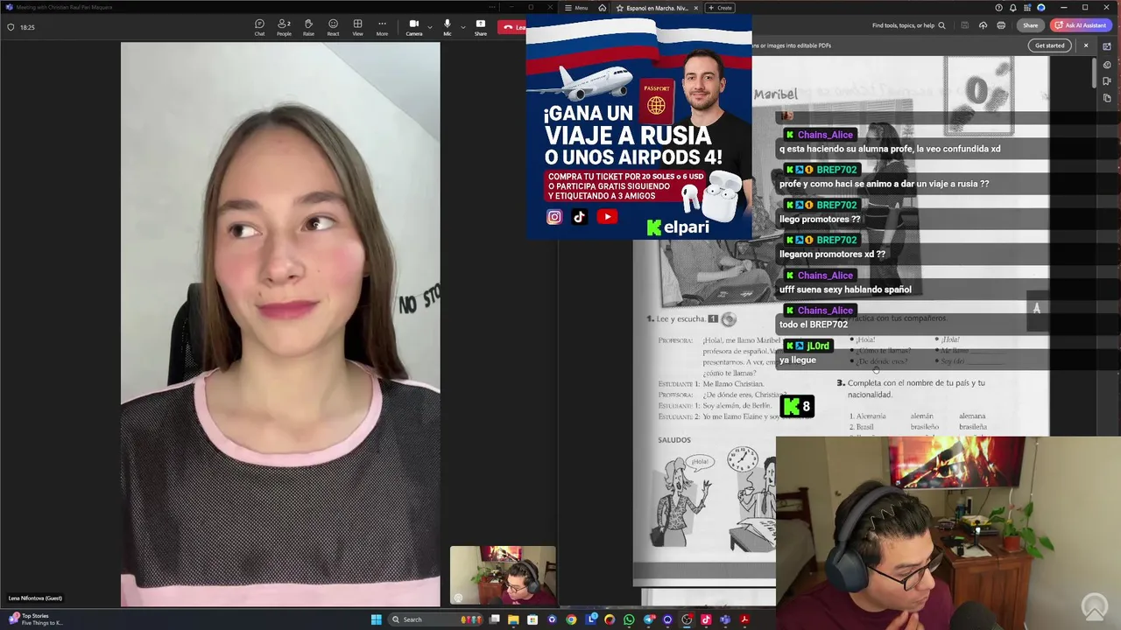Screen dimensions: 1121x630
Task: Print the PDF using the printer icon
Action: pyautogui.click(x=1001, y=25)
